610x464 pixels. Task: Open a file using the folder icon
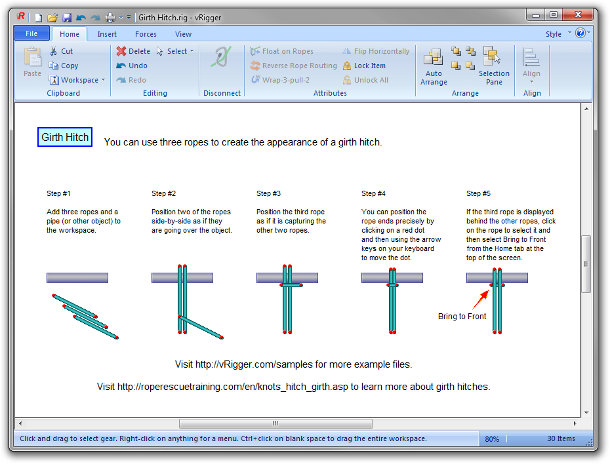(x=53, y=18)
